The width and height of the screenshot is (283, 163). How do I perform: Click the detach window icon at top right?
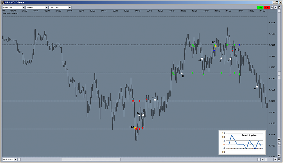(279, 7)
